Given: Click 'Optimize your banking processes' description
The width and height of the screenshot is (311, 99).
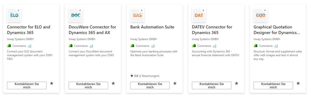Looking at the screenshot, I should point(154,54).
